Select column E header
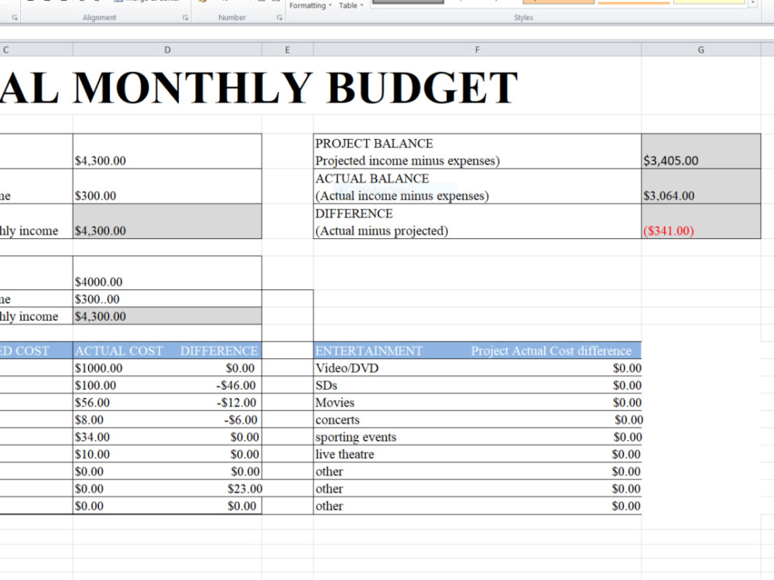This screenshot has width=774, height=580. (x=287, y=49)
